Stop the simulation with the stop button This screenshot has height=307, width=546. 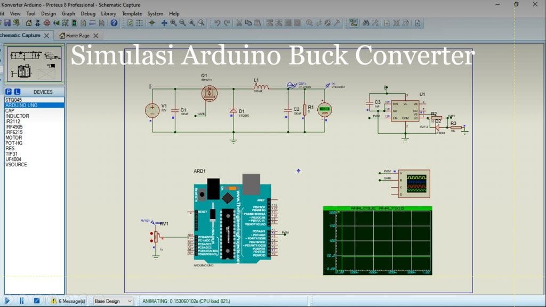(x=37, y=300)
